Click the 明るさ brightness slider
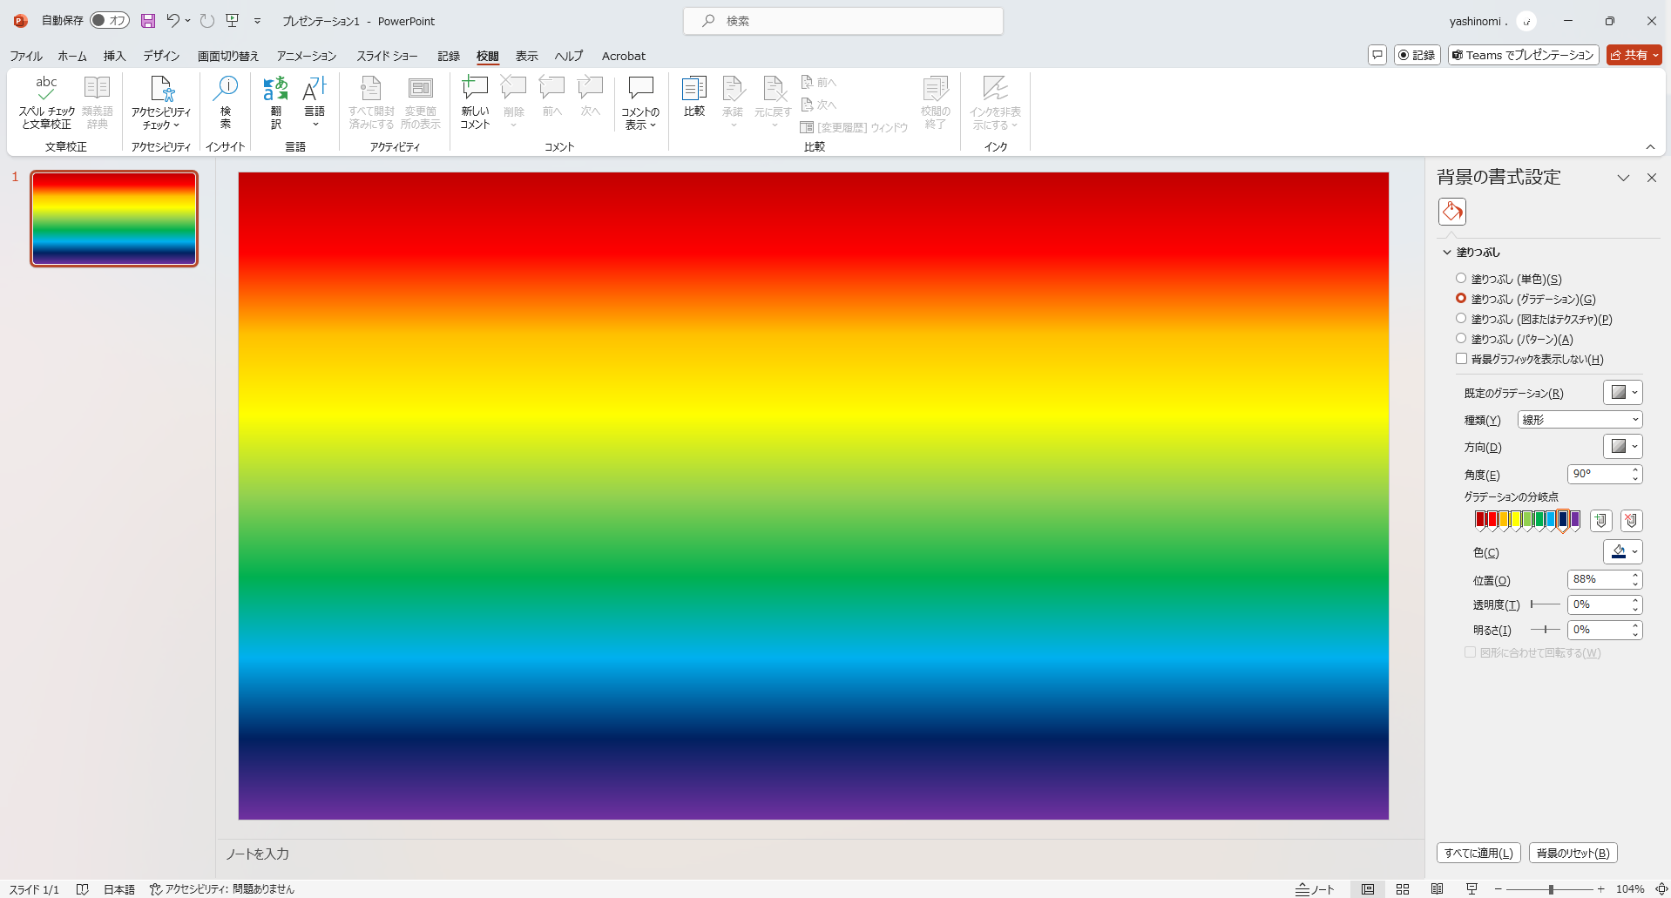The height and width of the screenshot is (898, 1671). click(1546, 630)
